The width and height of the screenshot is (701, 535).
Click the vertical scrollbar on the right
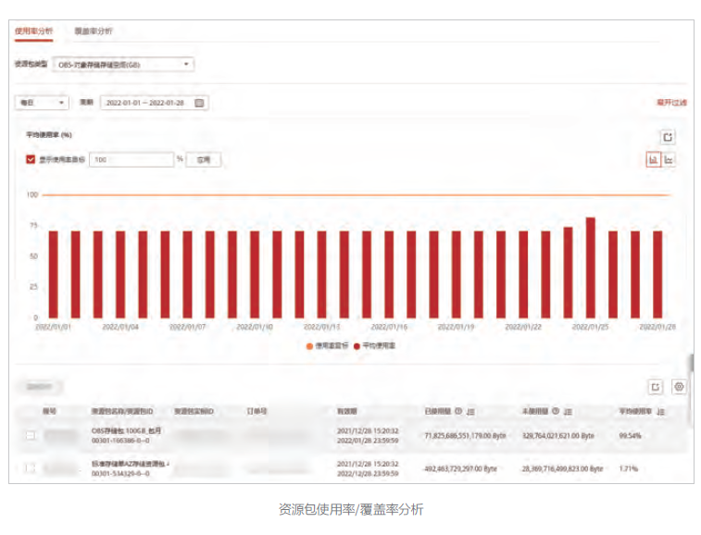coord(691,363)
